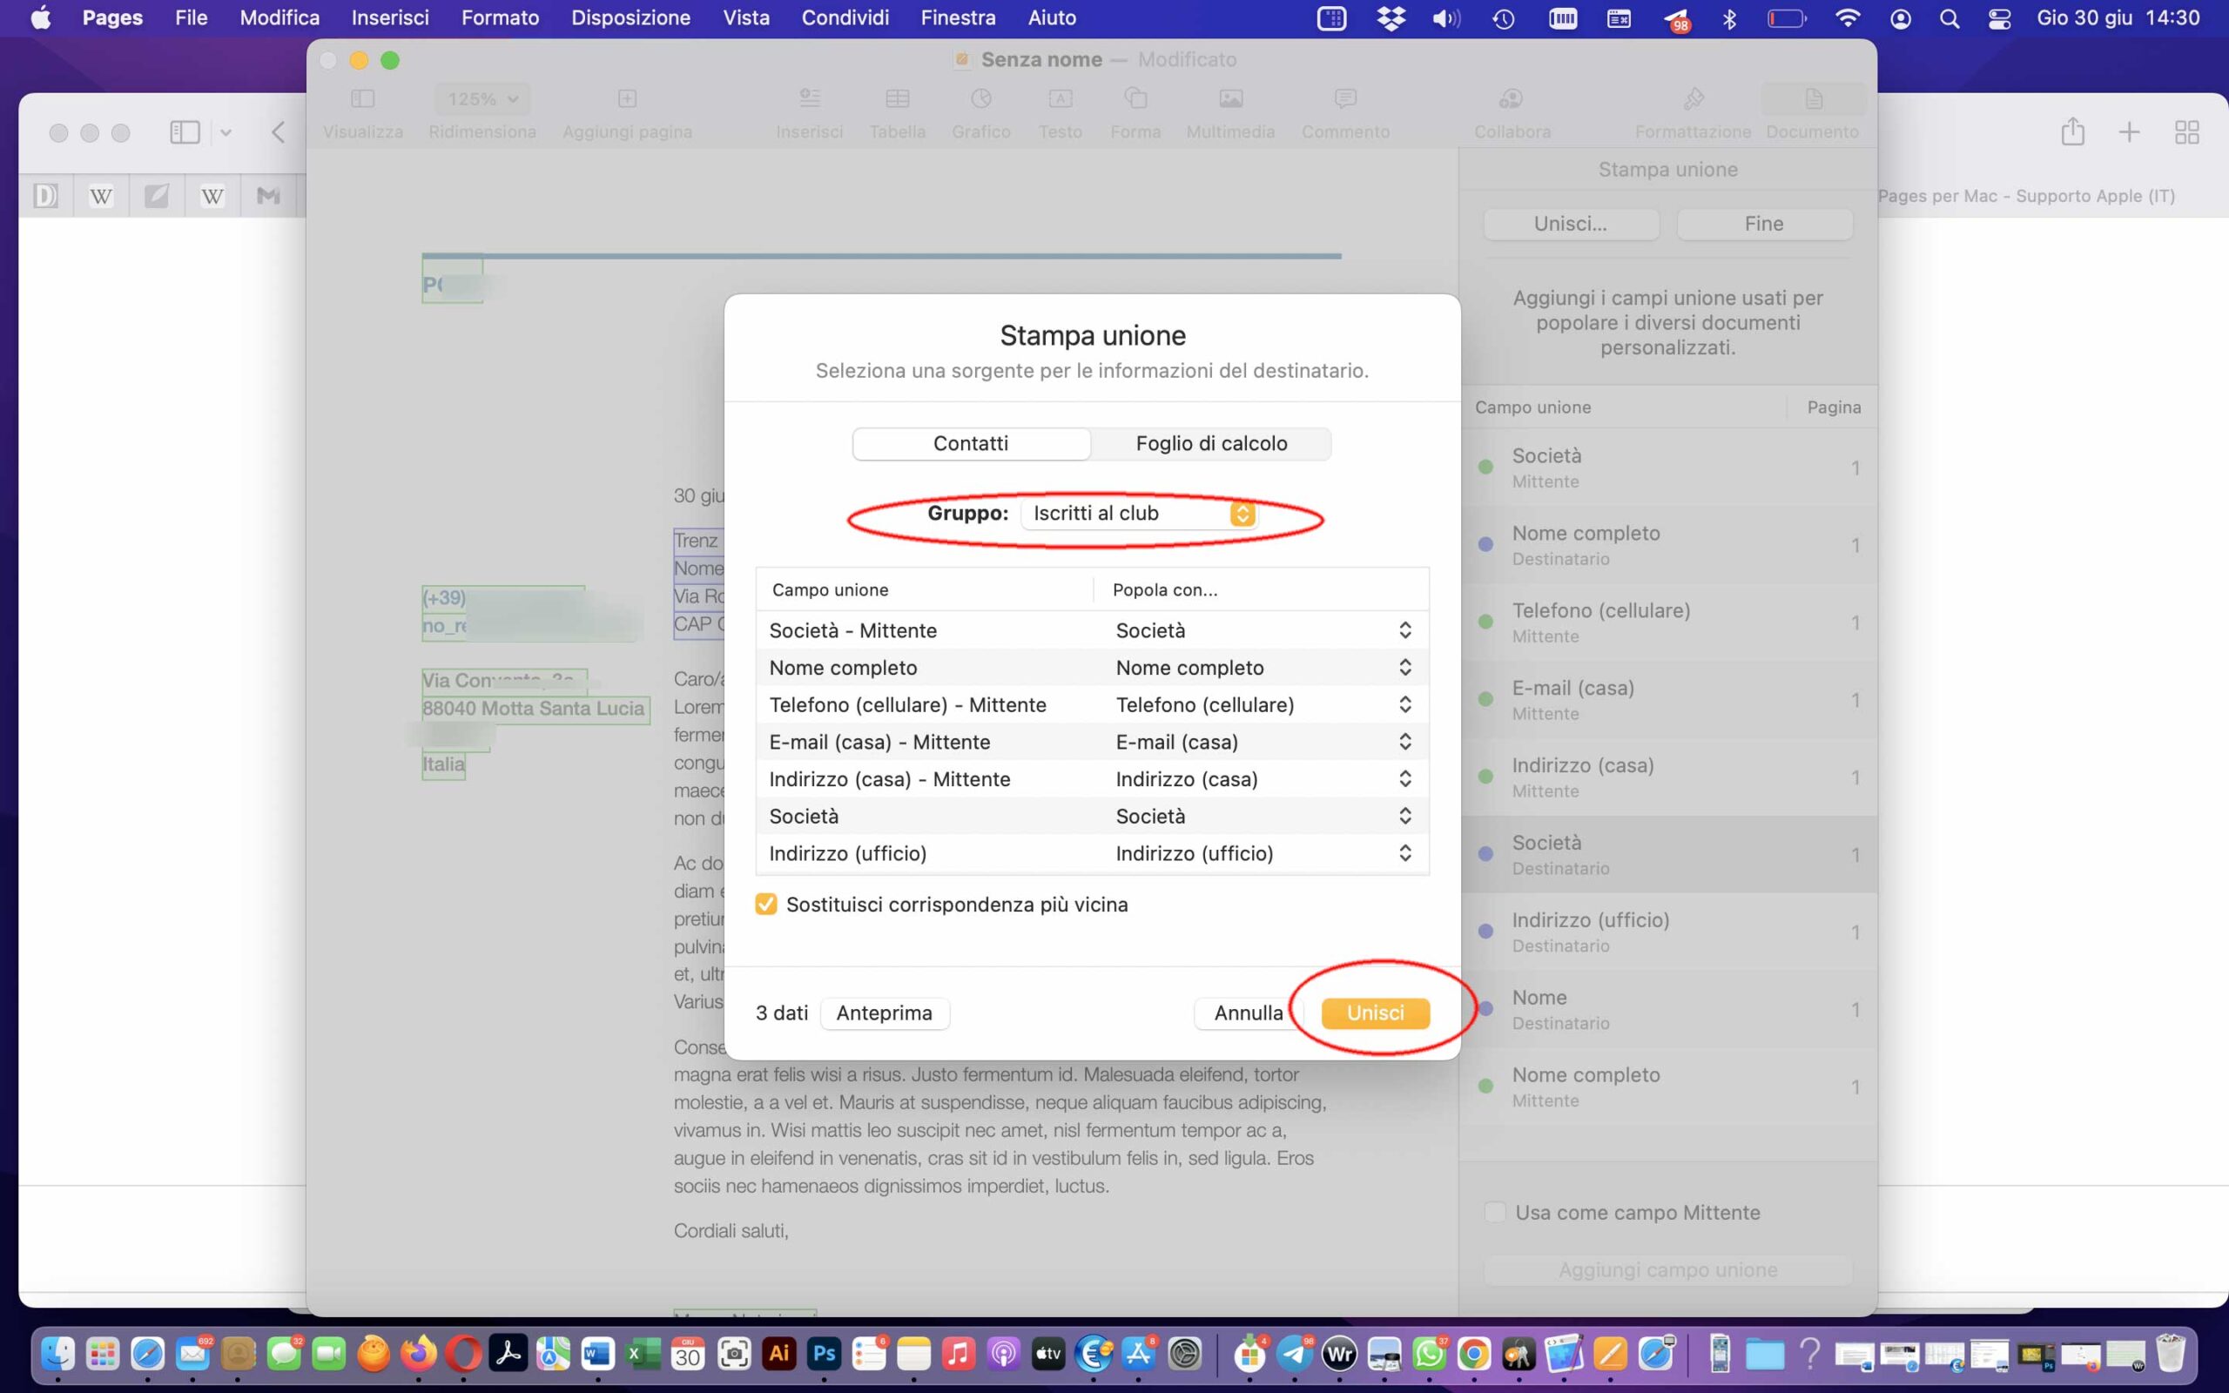Screen dimensions: 2229x1393
Task: Click the Commento toolbar icon
Action: click(x=1344, y=98)
